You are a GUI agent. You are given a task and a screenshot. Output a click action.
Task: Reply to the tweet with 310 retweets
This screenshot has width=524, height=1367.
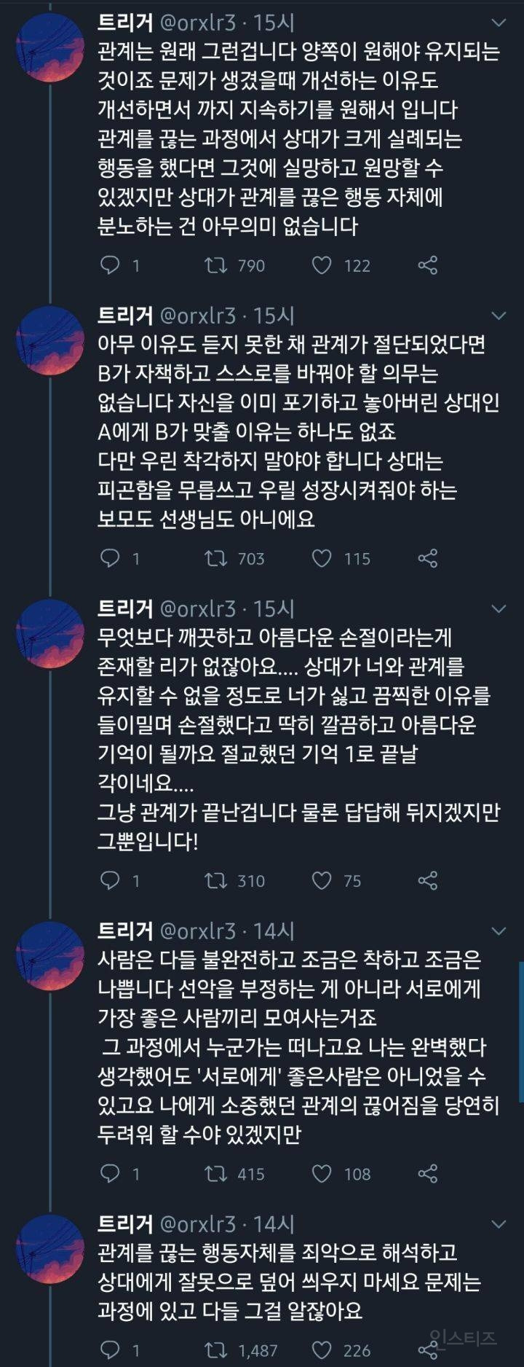click(110, 880)
